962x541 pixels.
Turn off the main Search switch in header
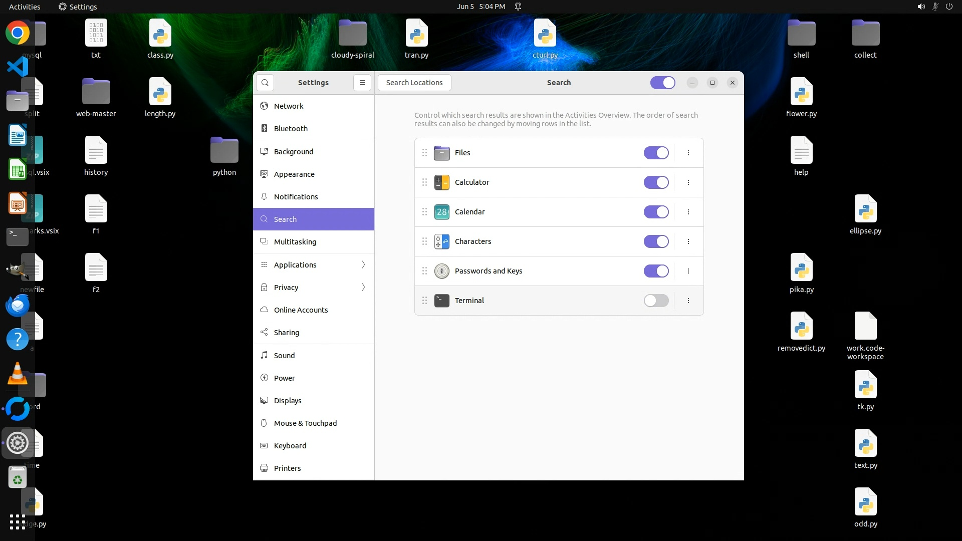click(662, 83)
